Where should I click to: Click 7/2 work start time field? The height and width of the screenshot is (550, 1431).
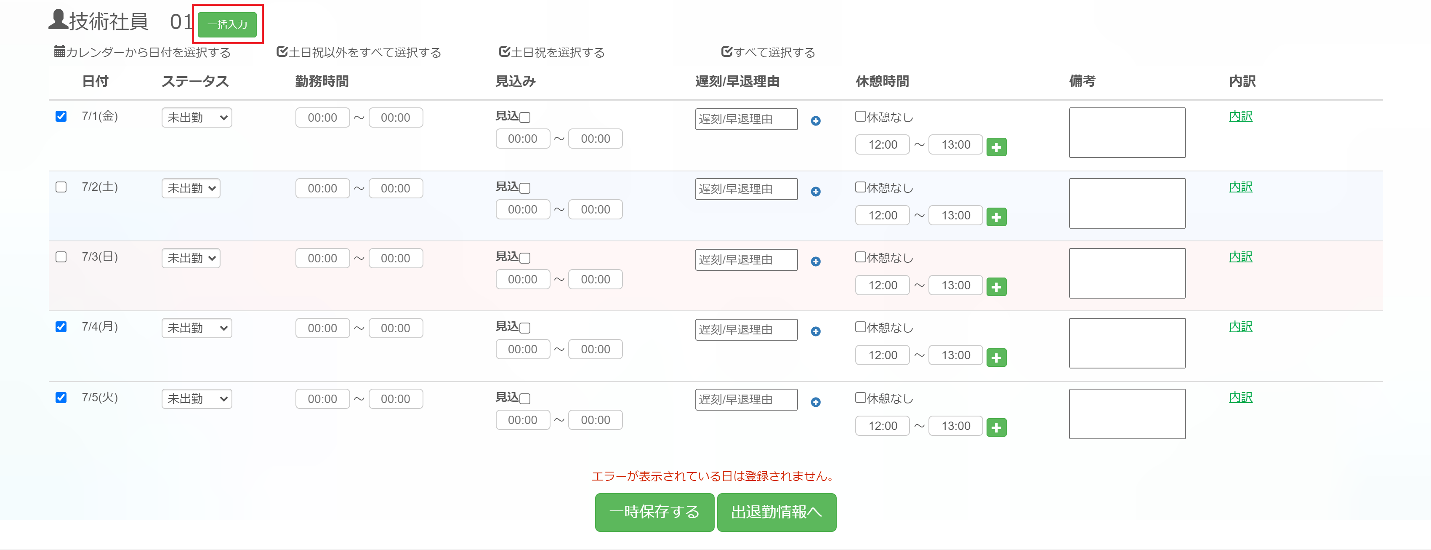322,189
